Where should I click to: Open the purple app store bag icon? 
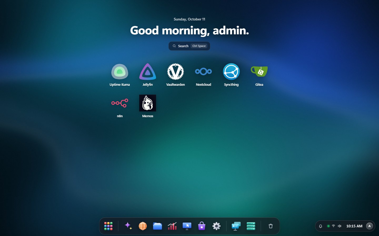[202, 226]
